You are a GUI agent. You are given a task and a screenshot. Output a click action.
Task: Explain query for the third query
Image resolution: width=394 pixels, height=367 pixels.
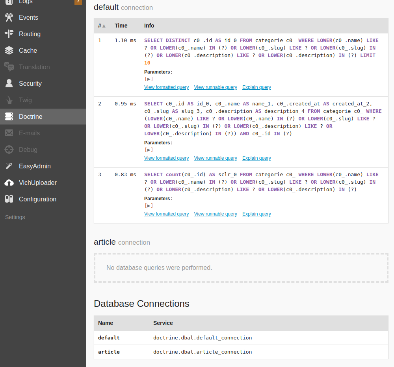click(x=256, y=214)
